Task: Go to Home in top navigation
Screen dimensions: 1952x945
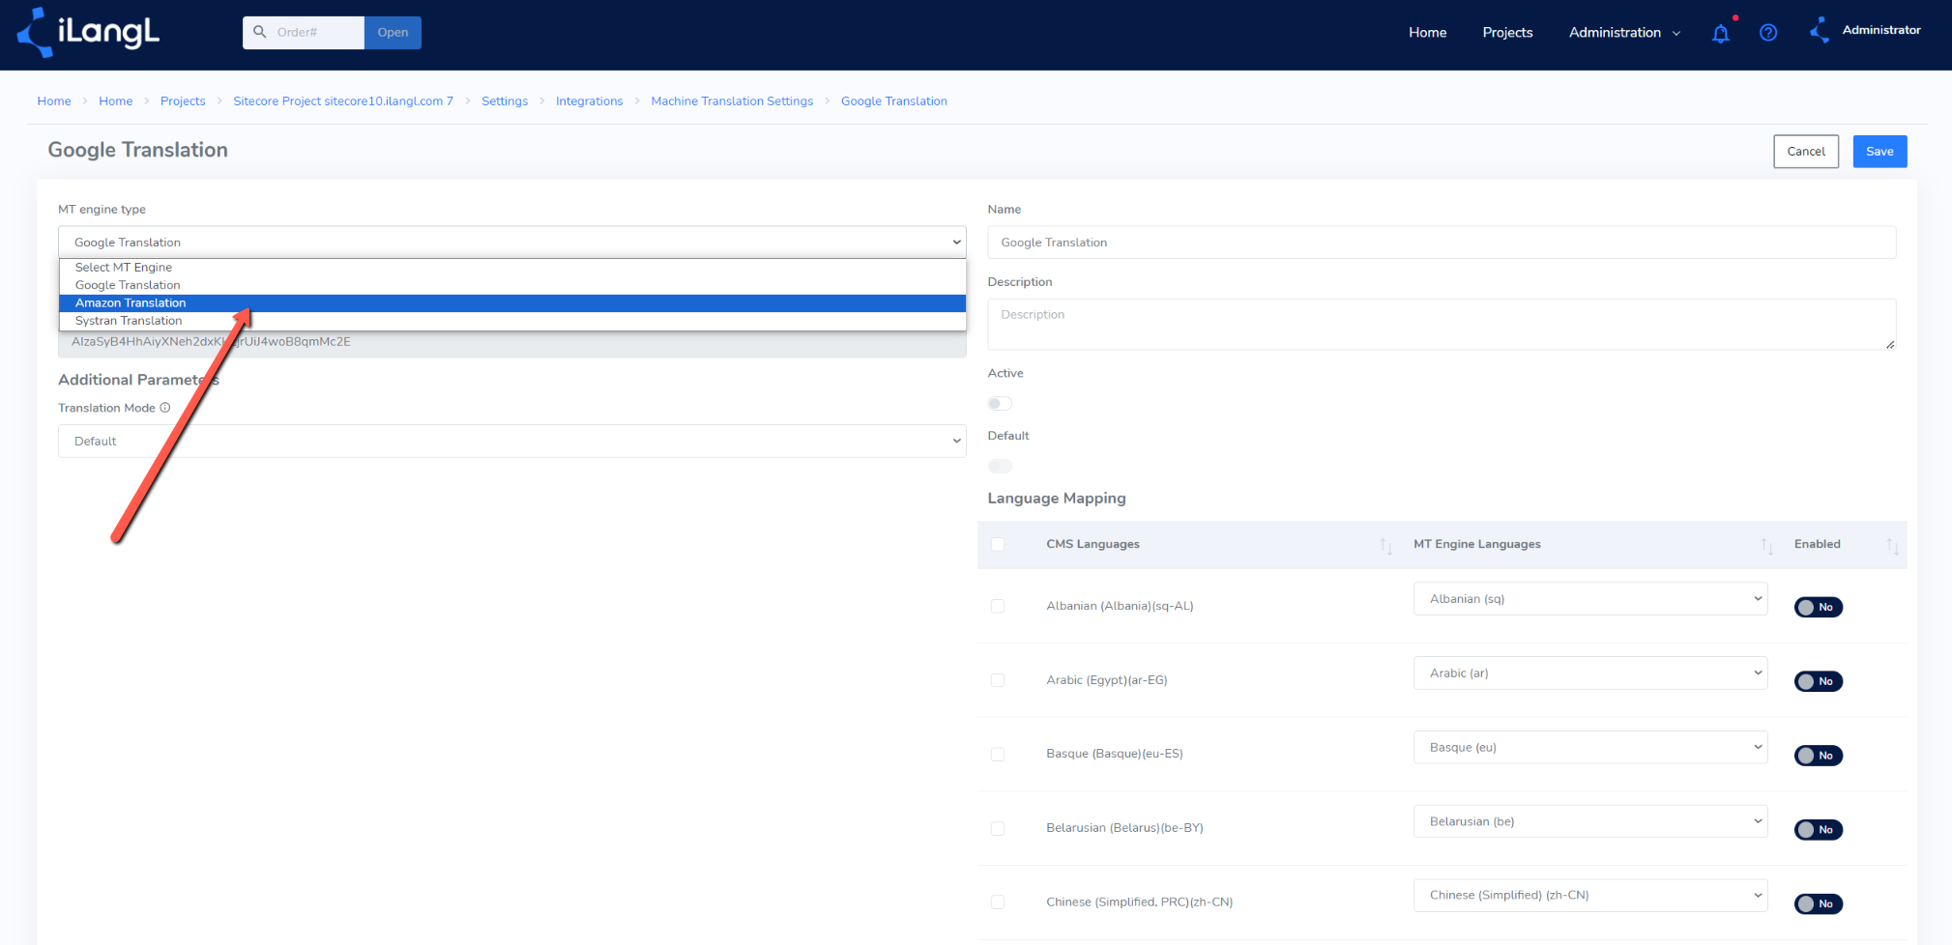Action: (x=1427, y=33)
